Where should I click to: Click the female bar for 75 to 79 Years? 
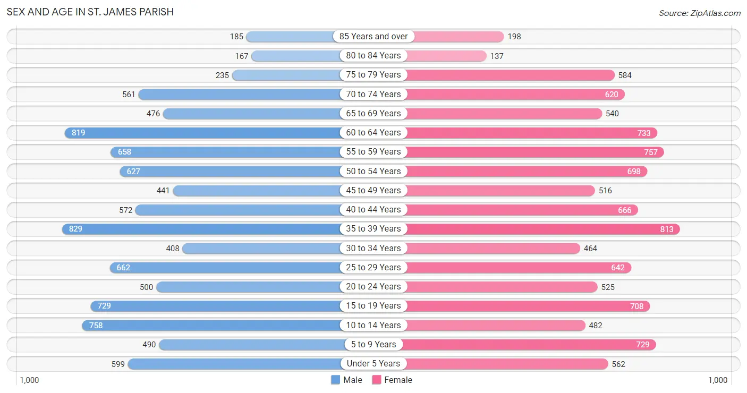pos(494,75)
